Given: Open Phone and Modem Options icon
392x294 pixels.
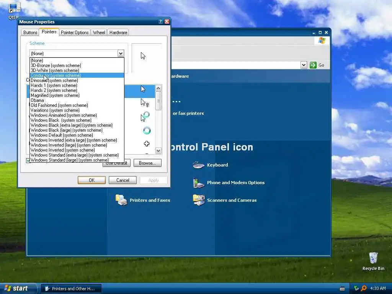Looking at the screenshot, I should coord(199,183).
